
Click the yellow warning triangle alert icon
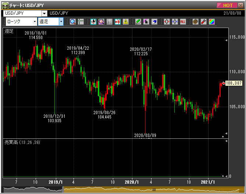click(126, 22)
